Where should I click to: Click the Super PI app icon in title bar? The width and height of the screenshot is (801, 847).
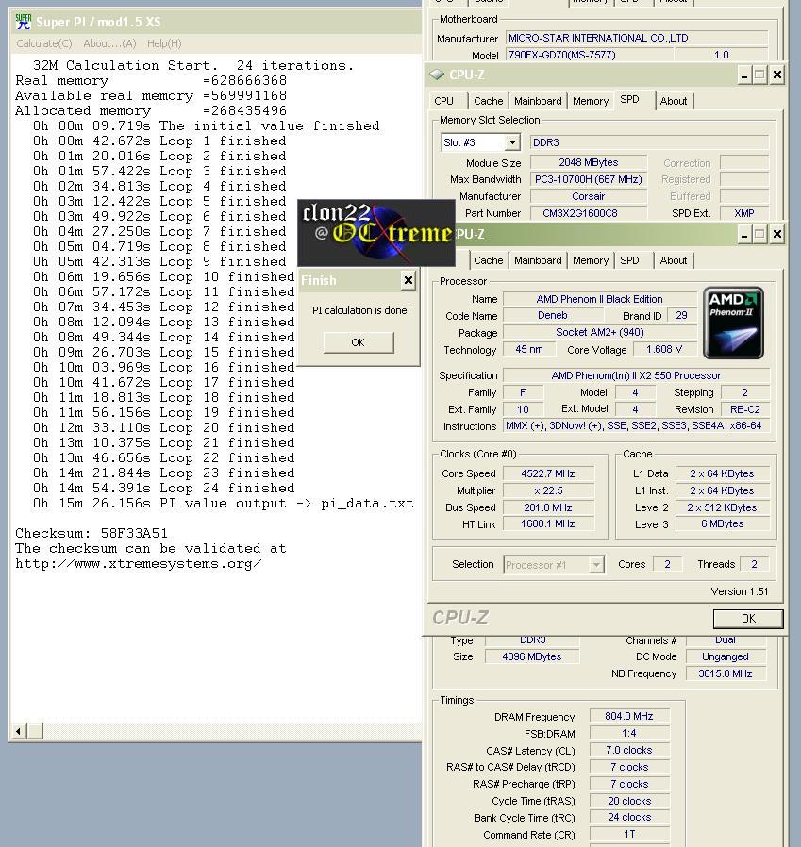pyautogui.click(x=24, y=22)
